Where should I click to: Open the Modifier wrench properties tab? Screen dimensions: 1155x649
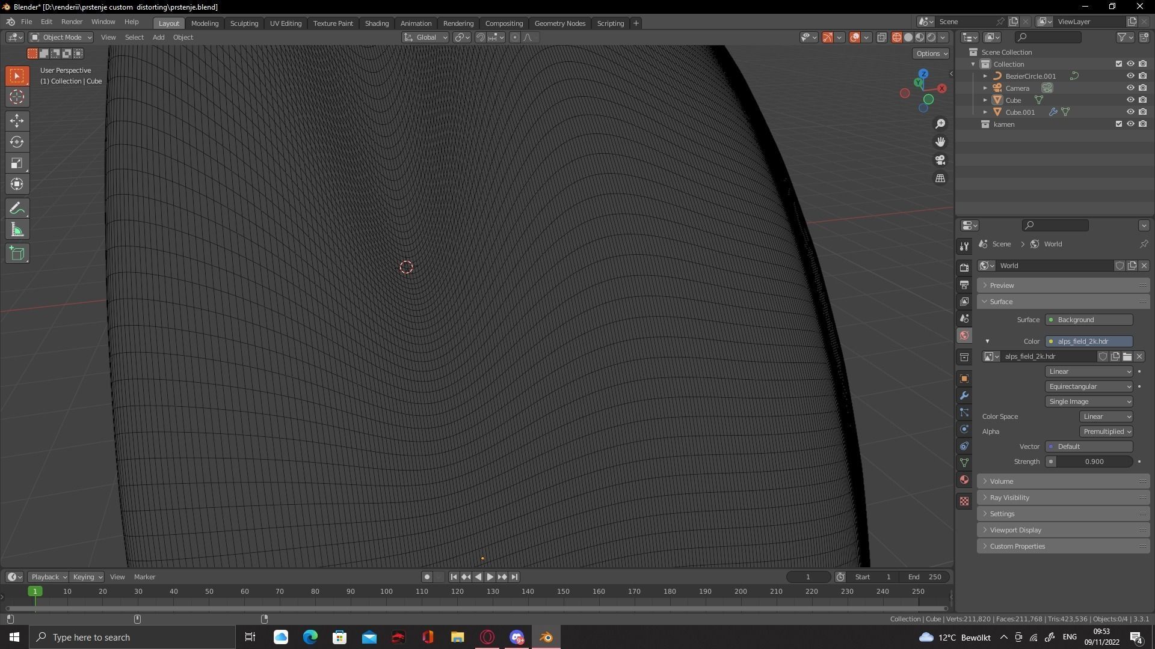pos(964,395)
